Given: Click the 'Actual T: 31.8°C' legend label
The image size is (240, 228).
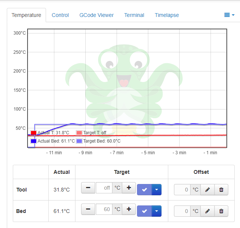Looking at the screenshot, I should point(54,133).
